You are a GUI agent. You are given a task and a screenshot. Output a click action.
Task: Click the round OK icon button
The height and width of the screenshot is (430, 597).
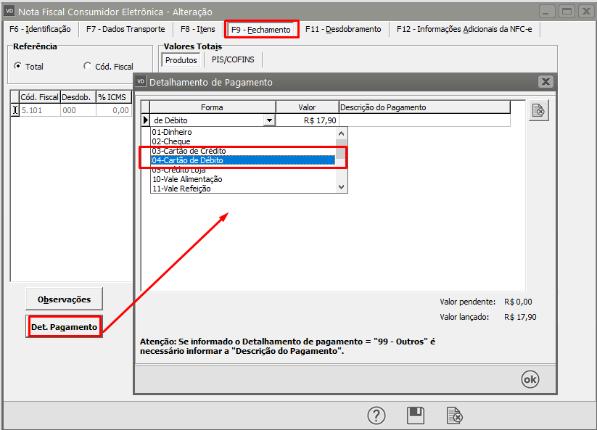pos(530,379)
